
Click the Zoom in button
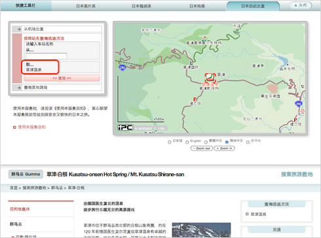(x=224, y=148)
